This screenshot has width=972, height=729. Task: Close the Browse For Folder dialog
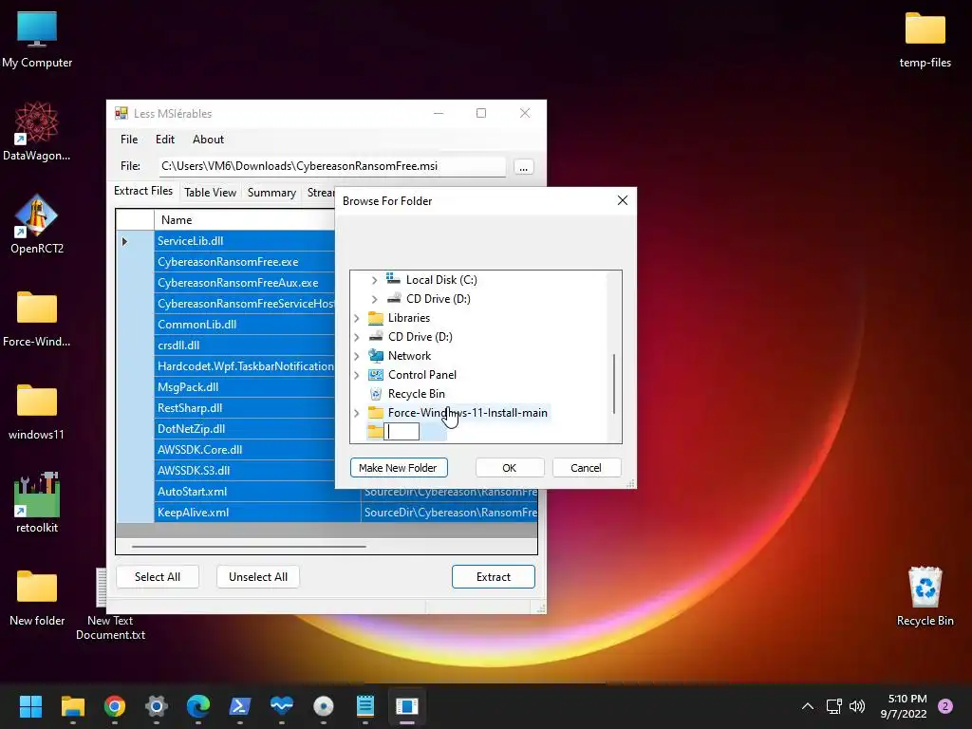point(623,200)
